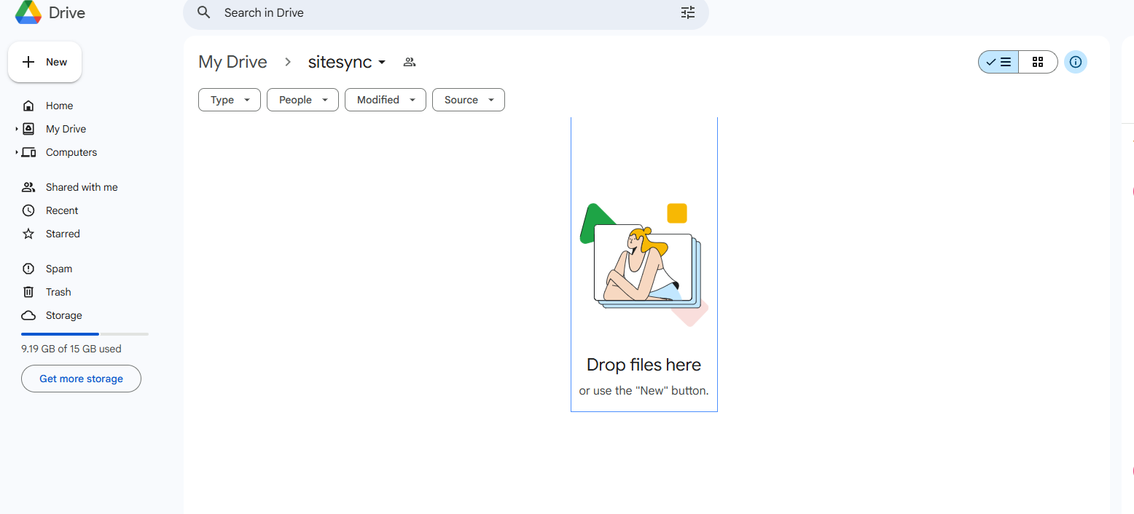Click the Trash bin icon
This screenshot has height=514, width=1134.
point(28,292)
